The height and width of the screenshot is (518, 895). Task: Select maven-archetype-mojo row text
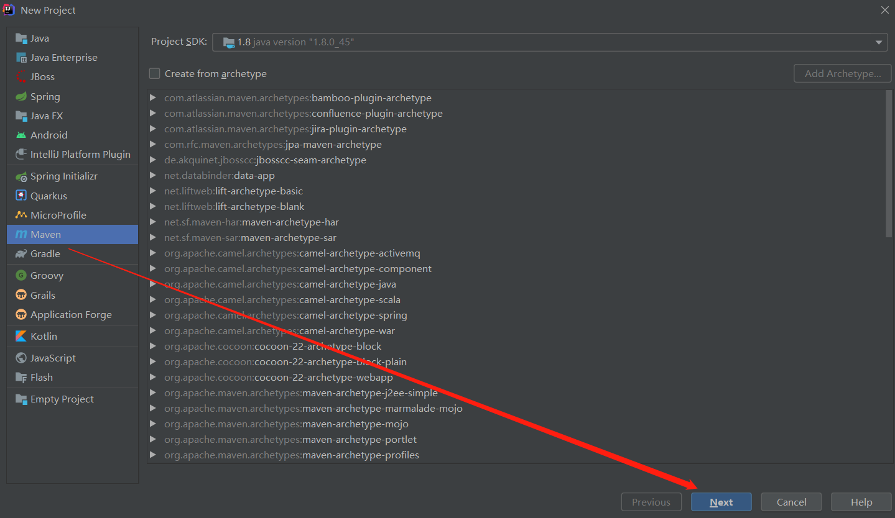point(286,424)
